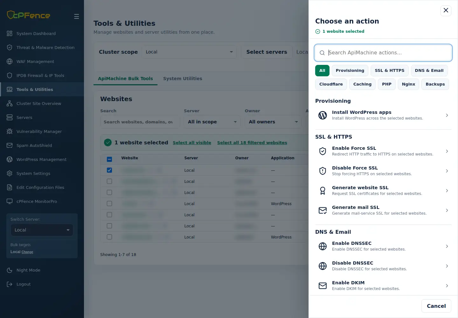Click the hamburger menu icon in sidebar
Viewport: 458px width, 318px height.
77,16
